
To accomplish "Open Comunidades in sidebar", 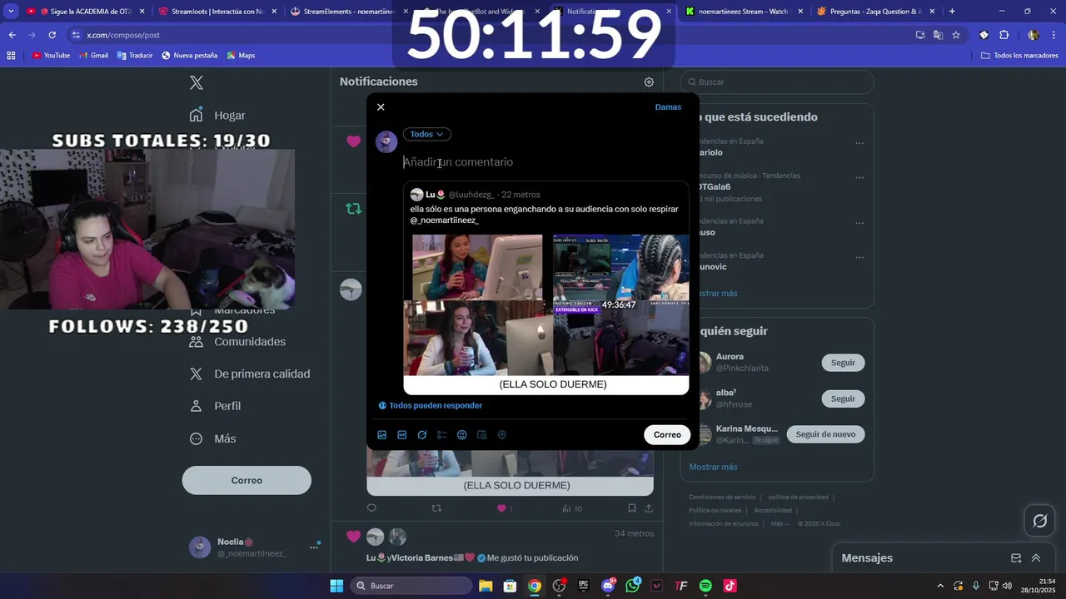I will pos(238,342).
